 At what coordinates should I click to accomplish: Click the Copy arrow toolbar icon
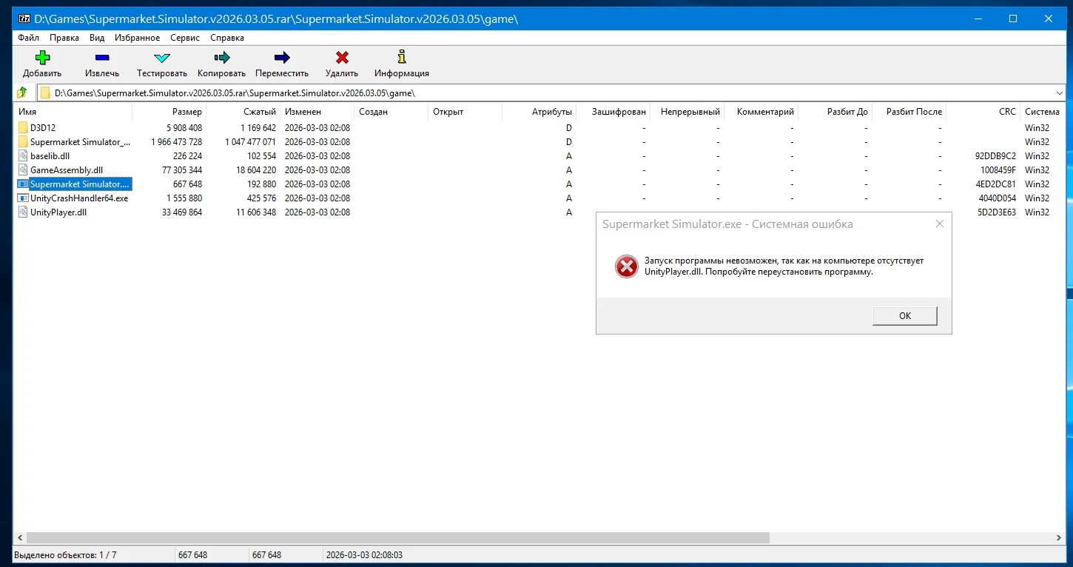coord(221,58)
